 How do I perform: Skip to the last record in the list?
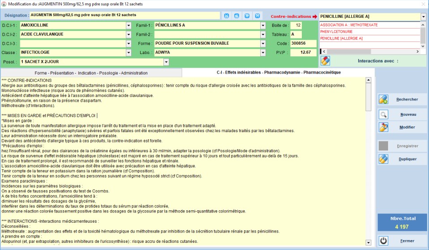257,16
